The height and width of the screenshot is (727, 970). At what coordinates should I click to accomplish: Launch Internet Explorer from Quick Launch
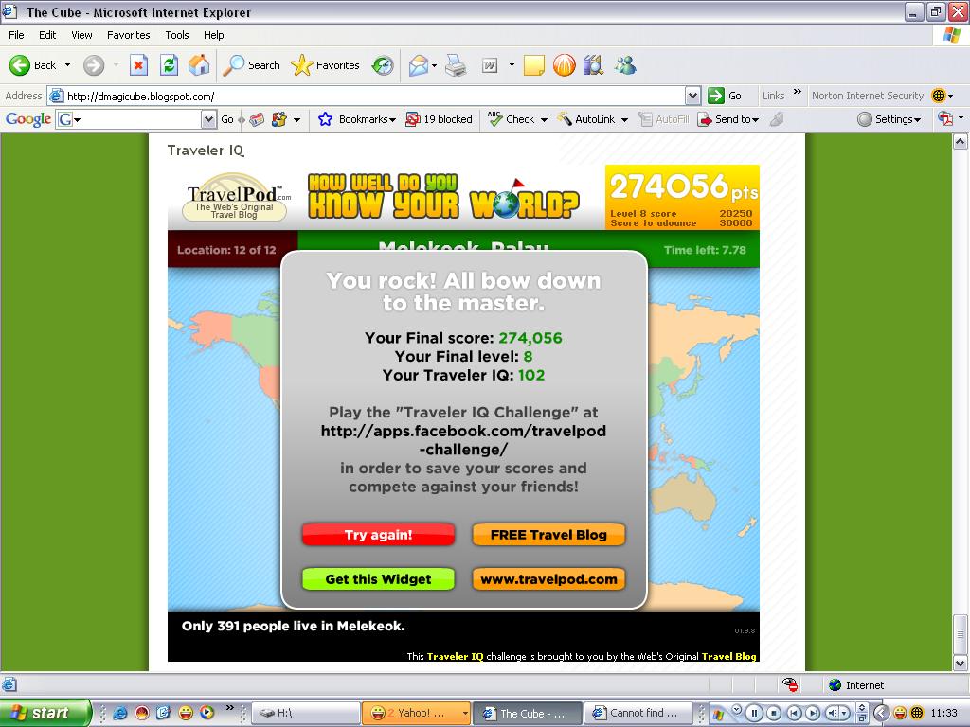[x=120, y=713]
